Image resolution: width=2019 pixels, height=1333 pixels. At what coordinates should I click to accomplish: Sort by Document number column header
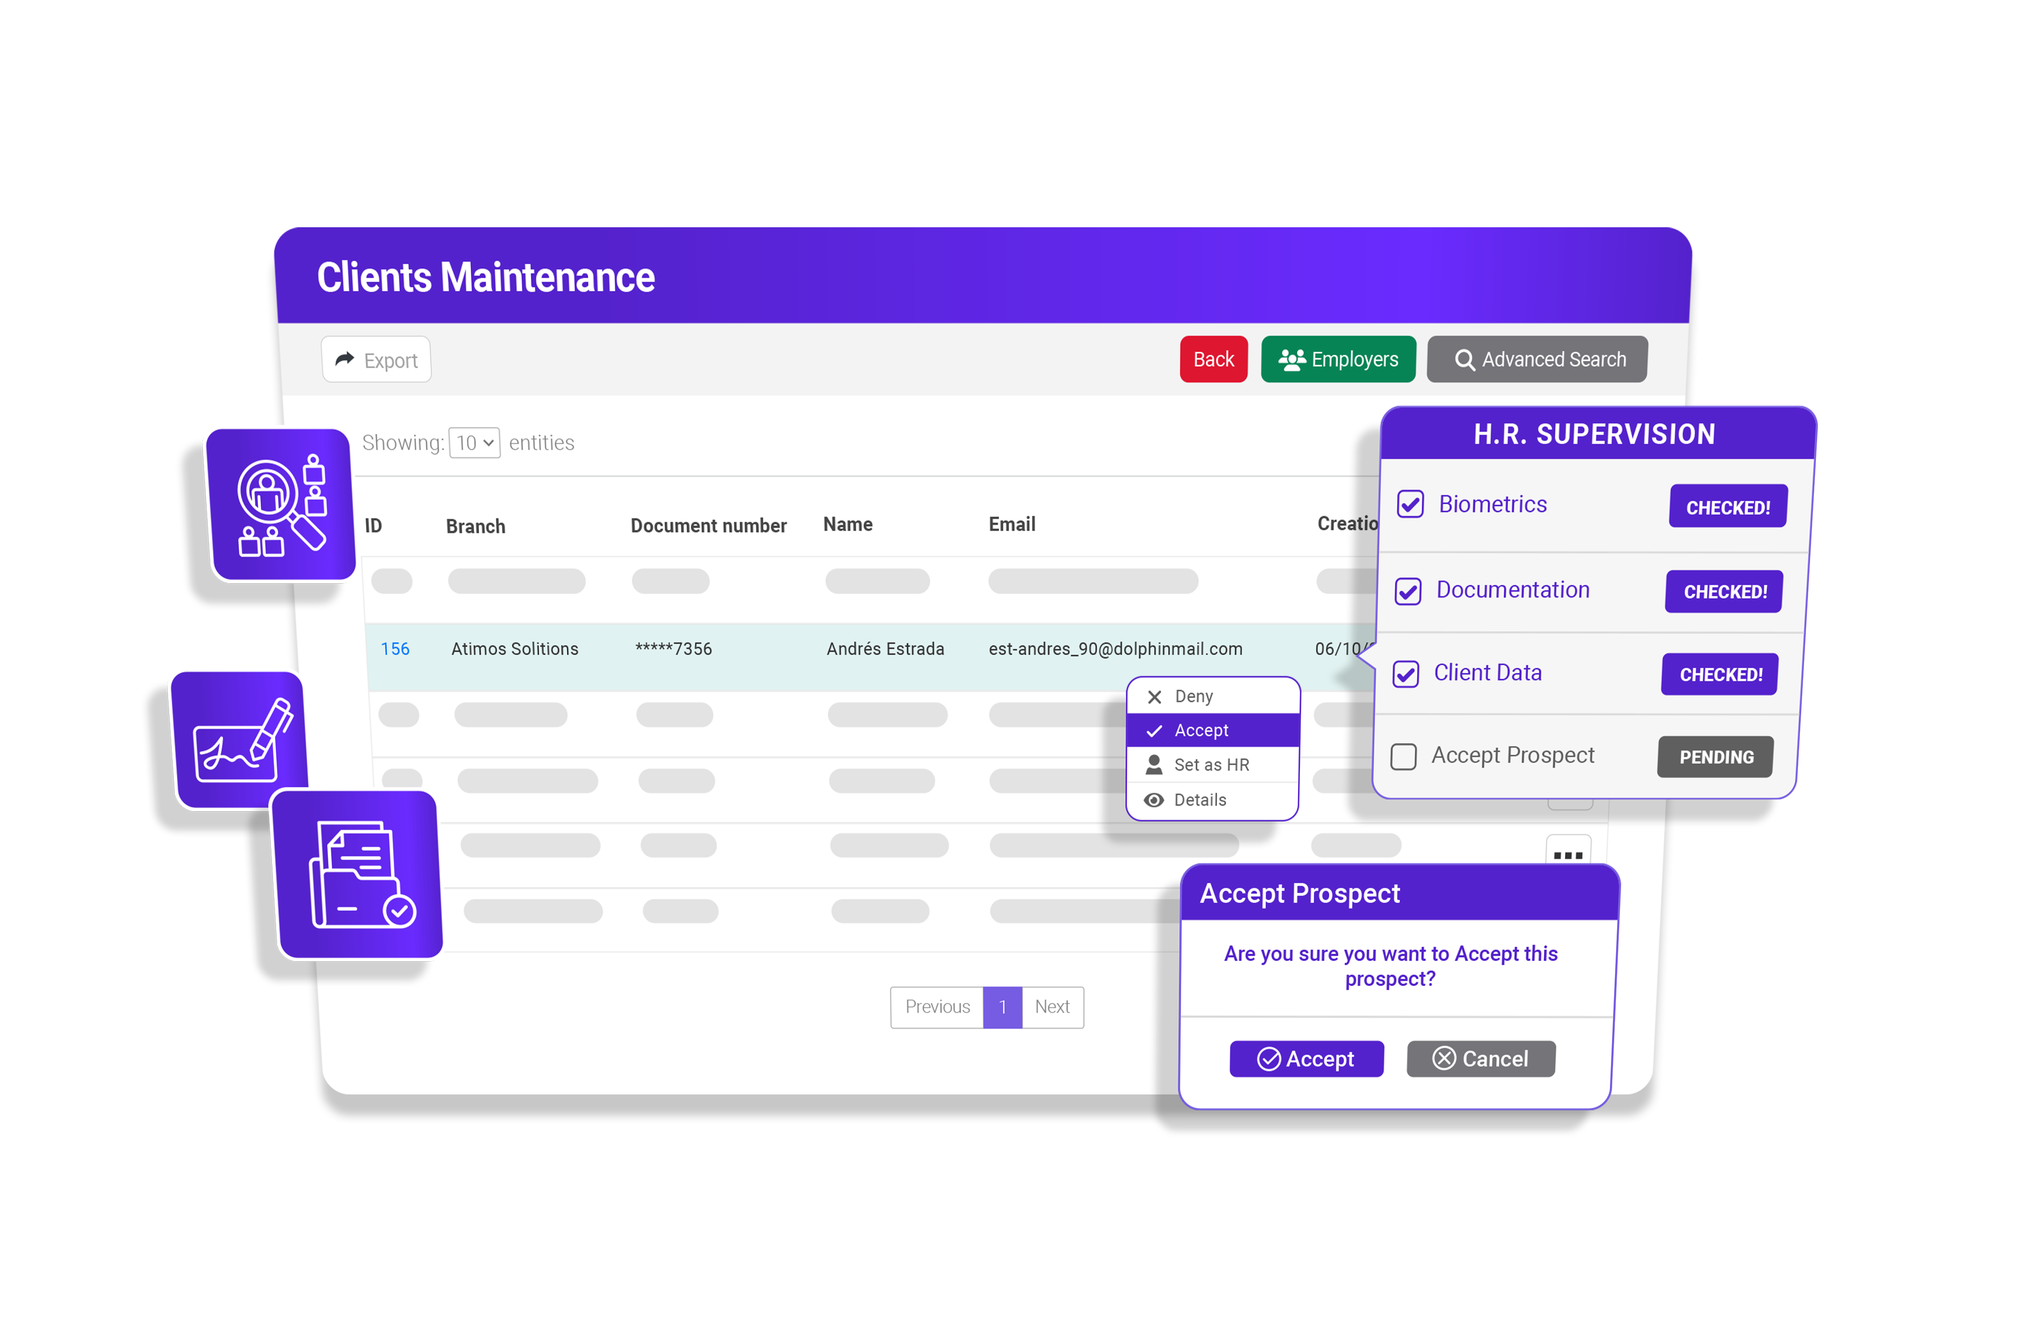709,526
